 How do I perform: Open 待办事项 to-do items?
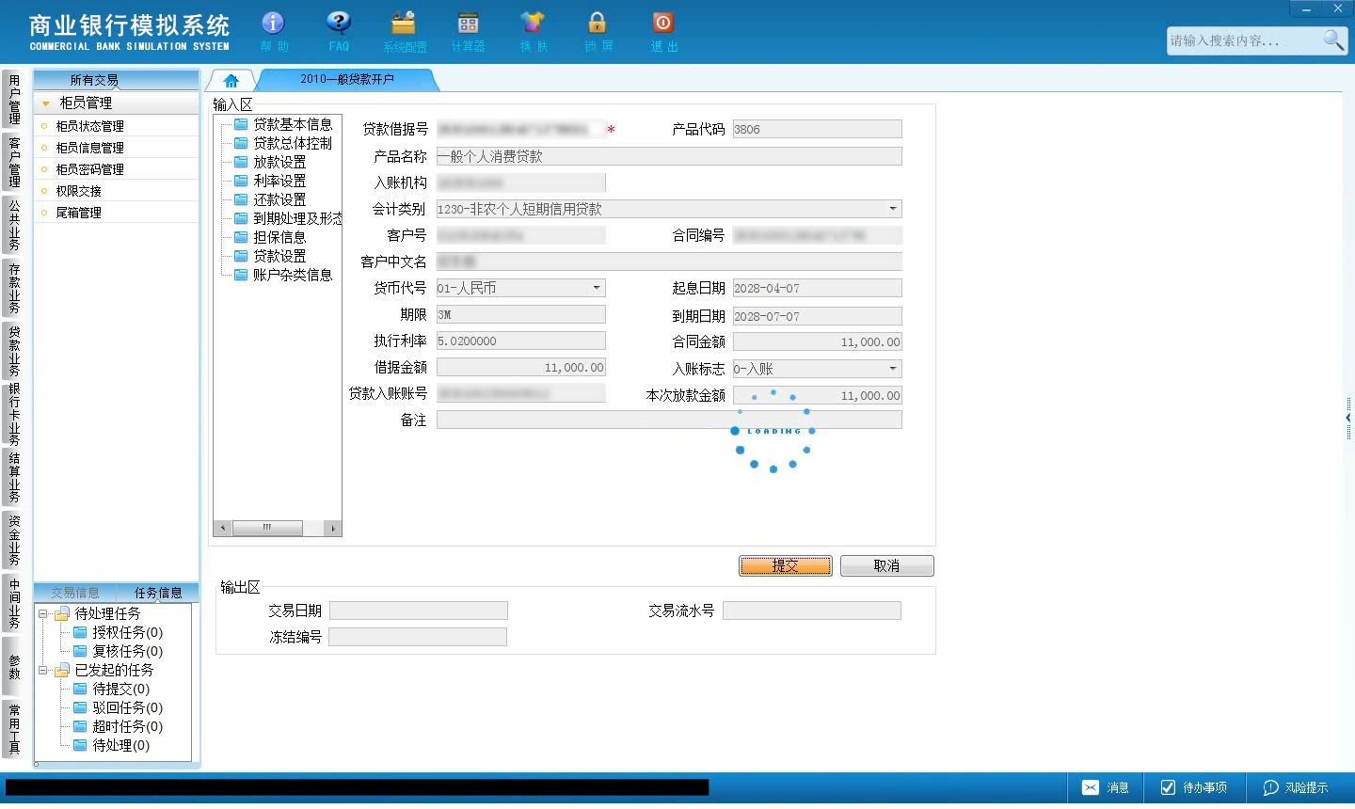pos(1193,787)
